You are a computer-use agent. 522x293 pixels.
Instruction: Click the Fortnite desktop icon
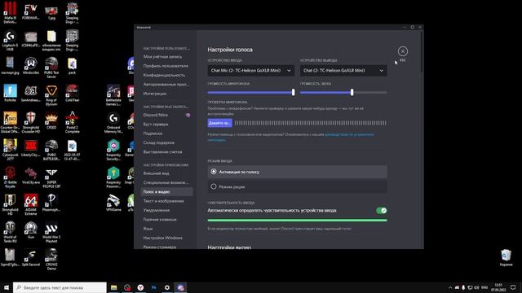[10, 94]
